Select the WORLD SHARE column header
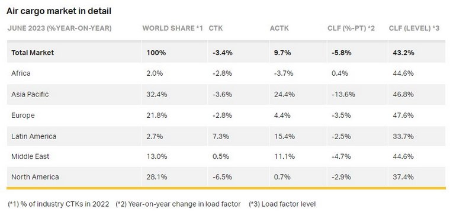This screenshot has width=450, height=215. coord(173,28)
